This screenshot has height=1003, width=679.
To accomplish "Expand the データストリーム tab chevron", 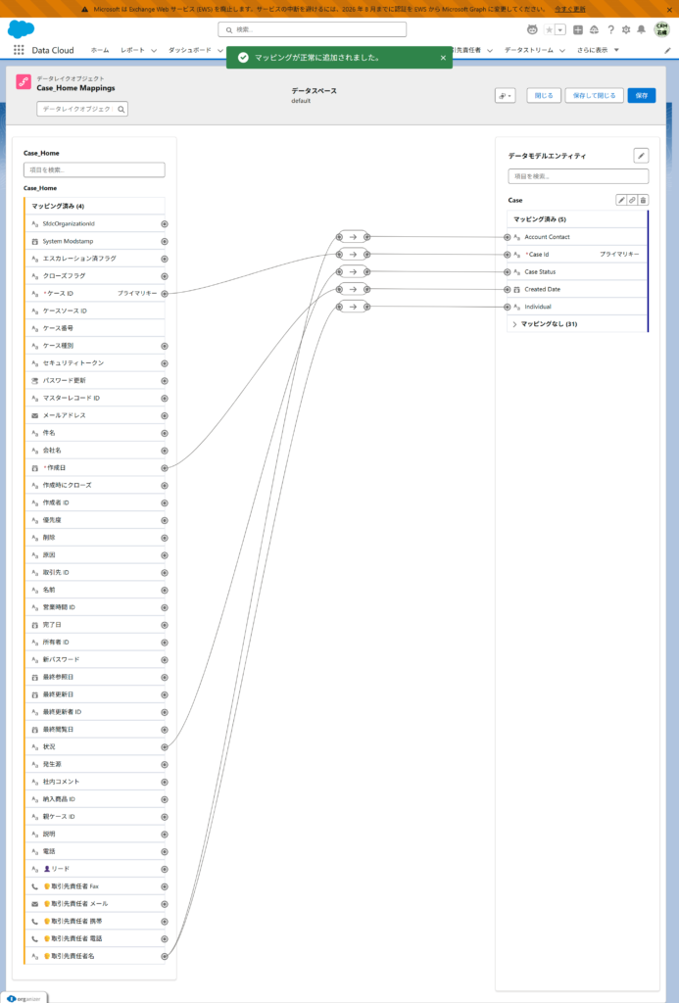I will point(561,51).
